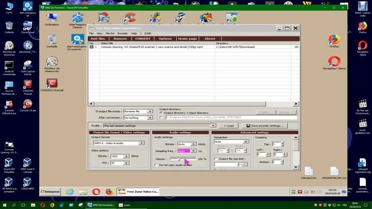372x209 pixels.
Task: Uncheck video file number 1 checkbox
Action: coord(91,47)
